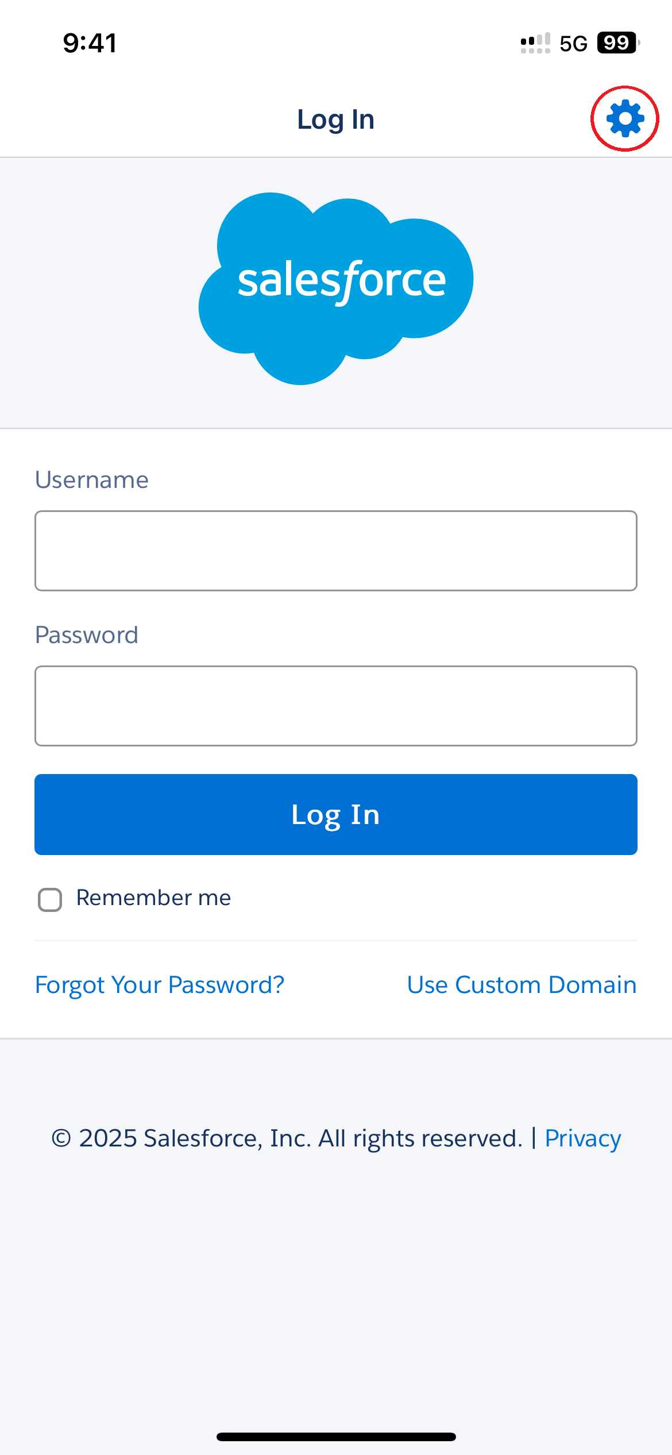Open the Forgot Your Password link
The height and width of the screenshot is (1455, 672).
click(160, 984)
